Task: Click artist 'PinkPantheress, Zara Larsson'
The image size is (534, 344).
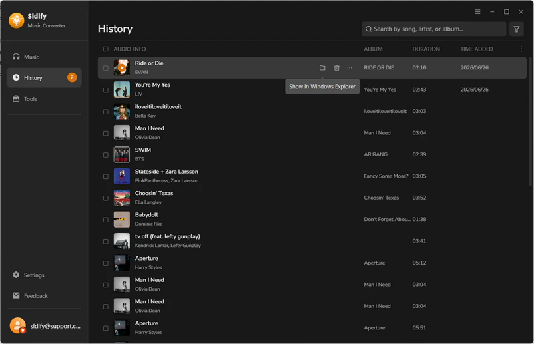Action: pyautogui.click(x=166, y=180)
